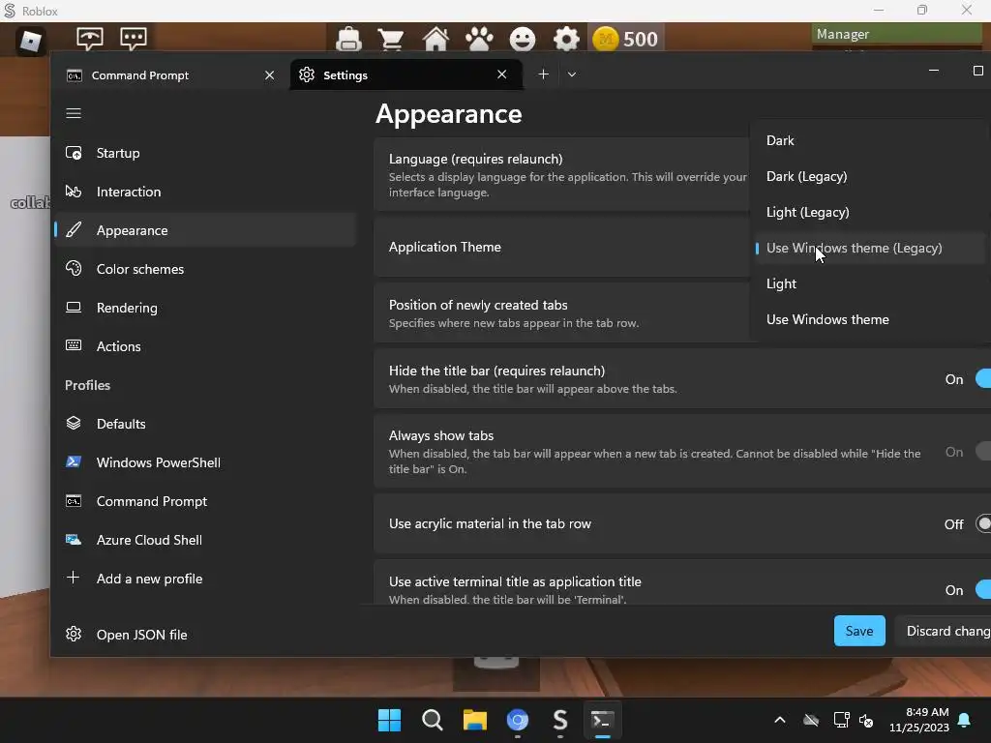Click the display network tray icon
The width and height of the screenshot is (991, 743).
841,720
